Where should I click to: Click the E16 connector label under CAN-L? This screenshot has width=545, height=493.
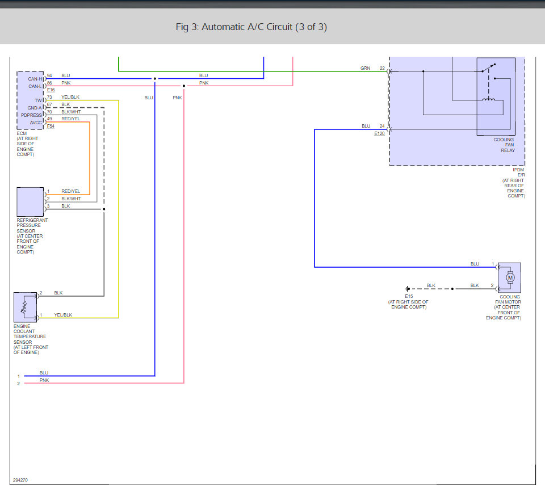click(x=51, y=90)
